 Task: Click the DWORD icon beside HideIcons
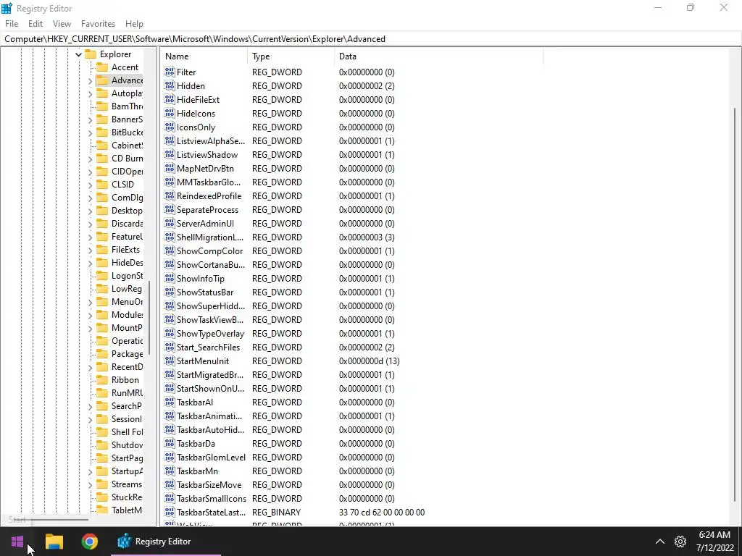tap(170, 113)
